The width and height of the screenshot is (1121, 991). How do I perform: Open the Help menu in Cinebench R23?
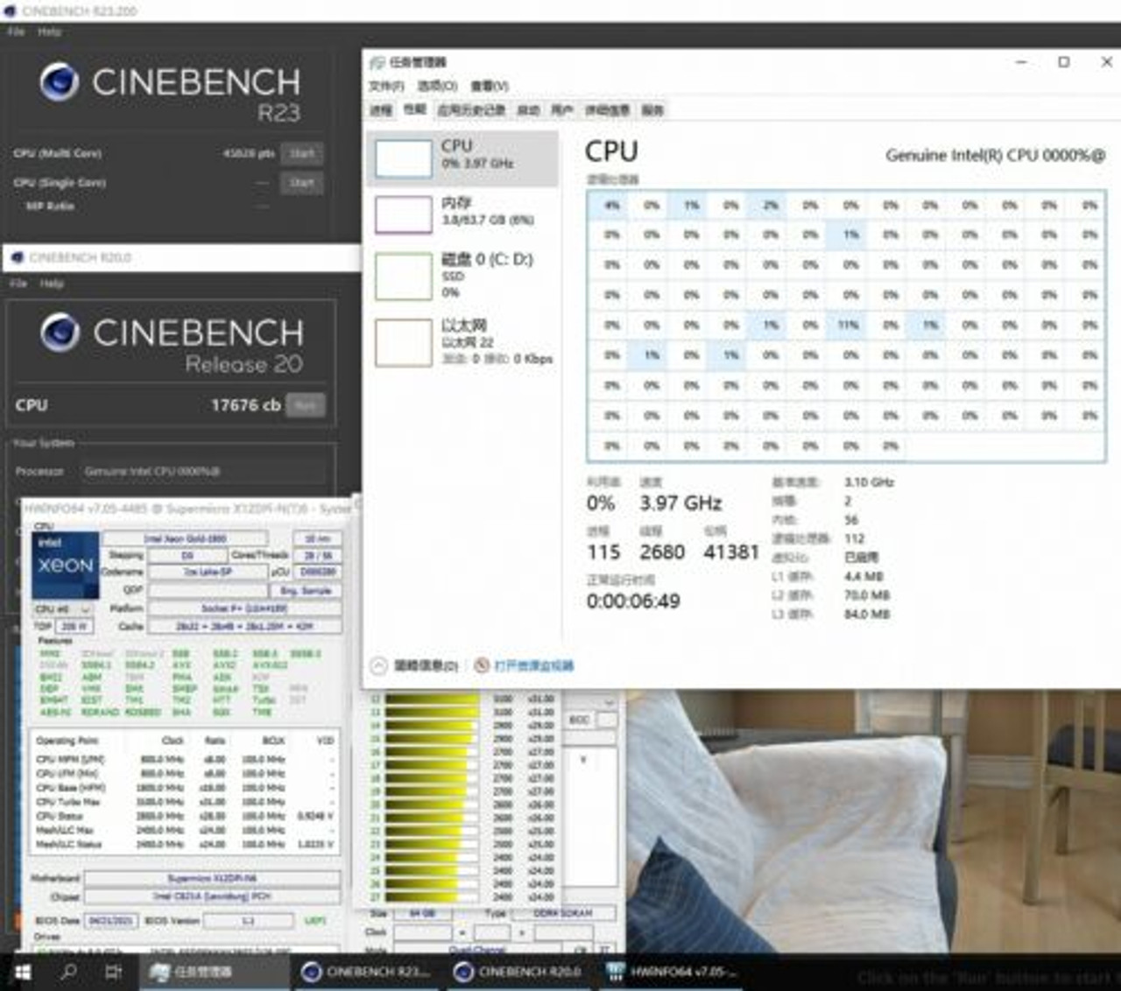[x=49, y=32]
